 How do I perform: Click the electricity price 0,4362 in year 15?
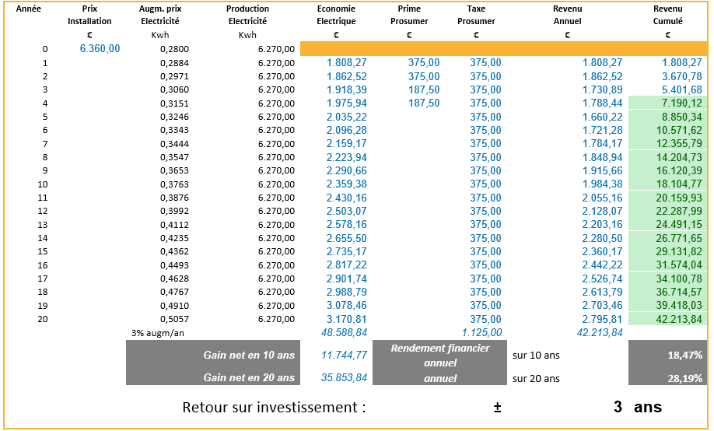pos(174,251)
